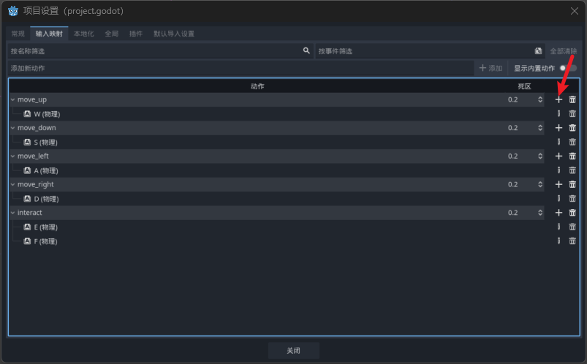This screenshot has height=364, width=587.
Task: Add new event to interact action
Action: coord(559,213)
